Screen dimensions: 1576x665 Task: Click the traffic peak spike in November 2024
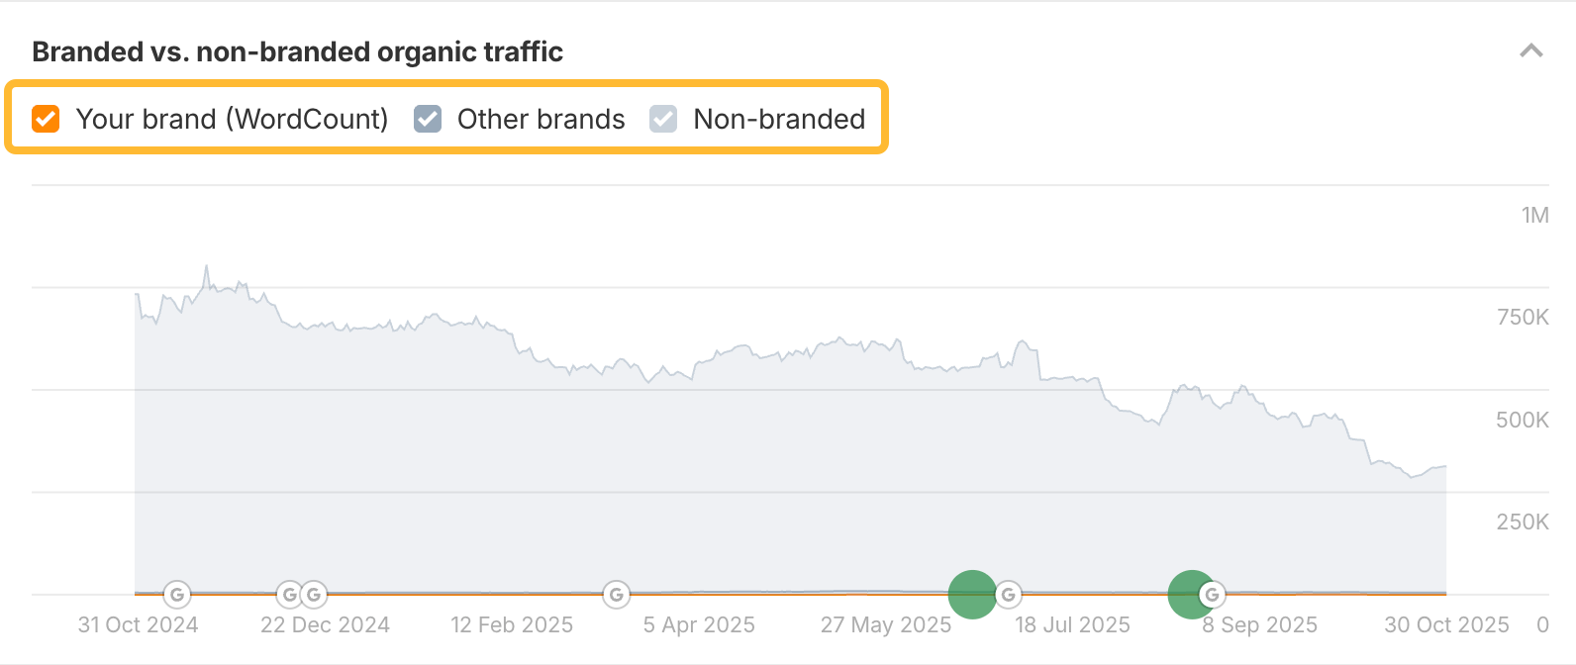click(206, 266)
